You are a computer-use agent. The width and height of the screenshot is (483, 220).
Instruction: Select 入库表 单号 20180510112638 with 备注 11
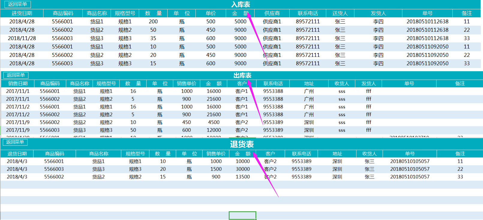click(427, 22)
